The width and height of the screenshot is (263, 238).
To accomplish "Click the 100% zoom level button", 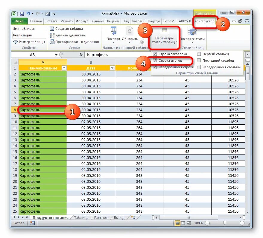I will coord(198,223).
